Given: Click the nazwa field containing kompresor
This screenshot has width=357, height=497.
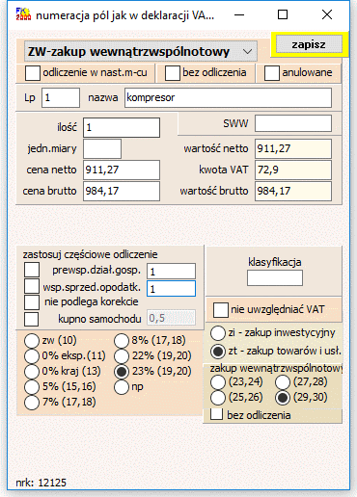Looking at the screenshot, I should (x=229, y=97).
